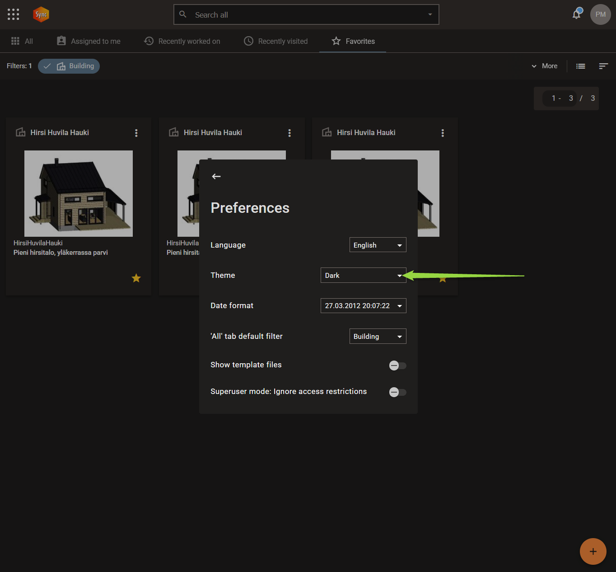
Task: Open the apps grid launcher icon
Action: point(14,14)
